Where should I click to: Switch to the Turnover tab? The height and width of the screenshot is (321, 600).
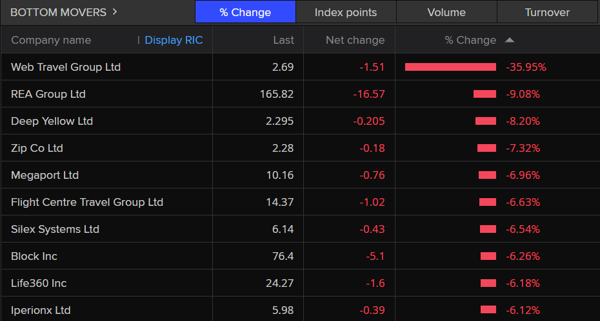[547, 12]
